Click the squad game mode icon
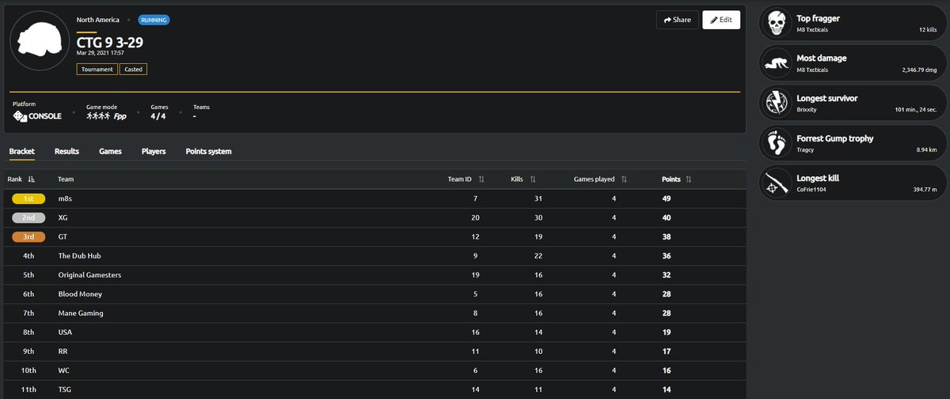Viewport: 950px width, 399px height. click(x=98, y=116)
